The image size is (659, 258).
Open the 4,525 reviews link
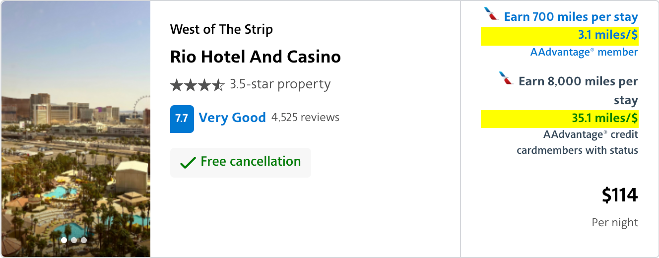click(305, 118)
